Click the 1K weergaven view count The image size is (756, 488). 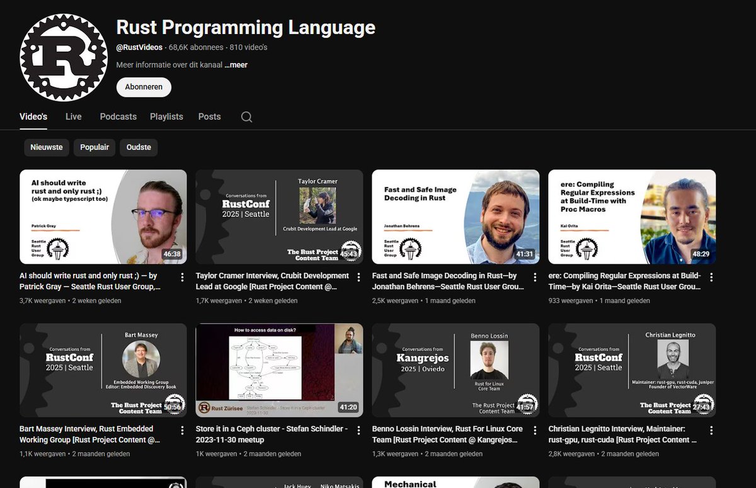[217, 454]
